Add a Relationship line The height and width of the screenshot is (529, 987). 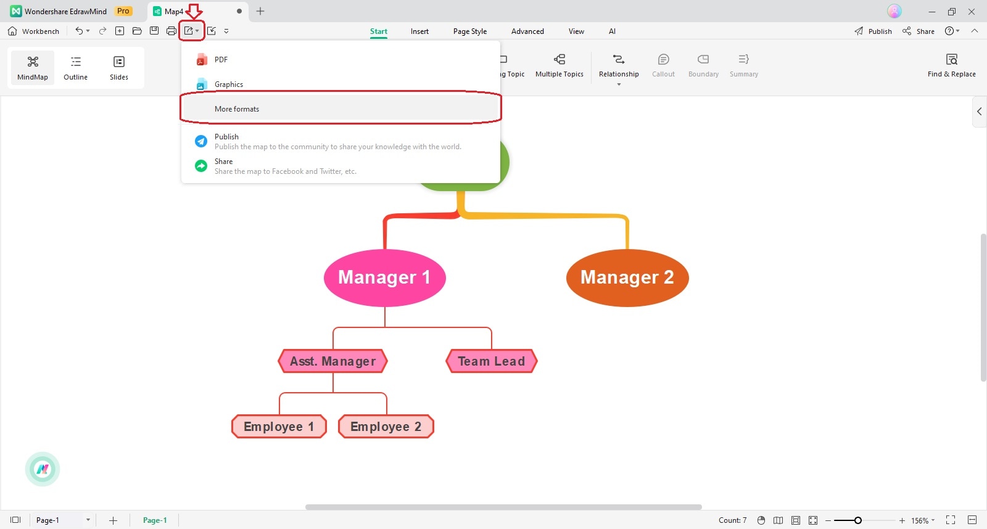[619, 65]
